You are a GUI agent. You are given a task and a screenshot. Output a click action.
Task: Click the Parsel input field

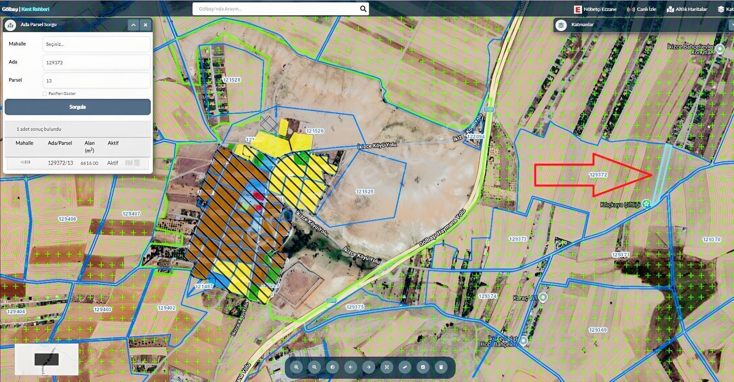(x=96, y=80)
